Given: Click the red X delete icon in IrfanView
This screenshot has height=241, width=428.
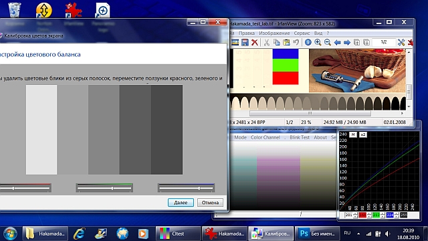Looking at the screenshot, I should point(255,42).
